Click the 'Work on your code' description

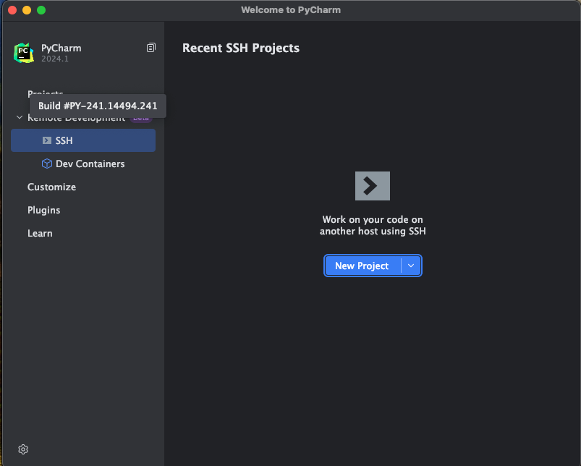pyautogui.click(x=373, y=225)
